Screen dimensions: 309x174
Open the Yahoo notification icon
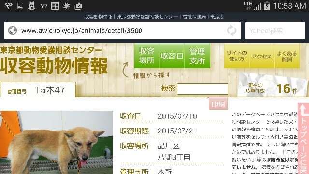[43, 6]
